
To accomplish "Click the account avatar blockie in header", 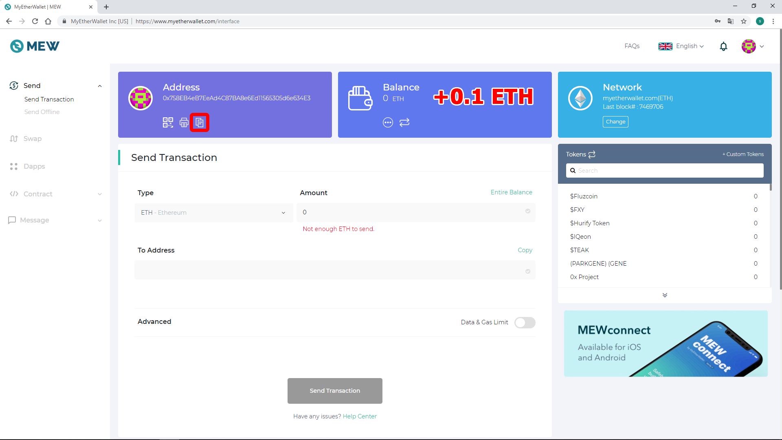I will click(x=749, y=46).
